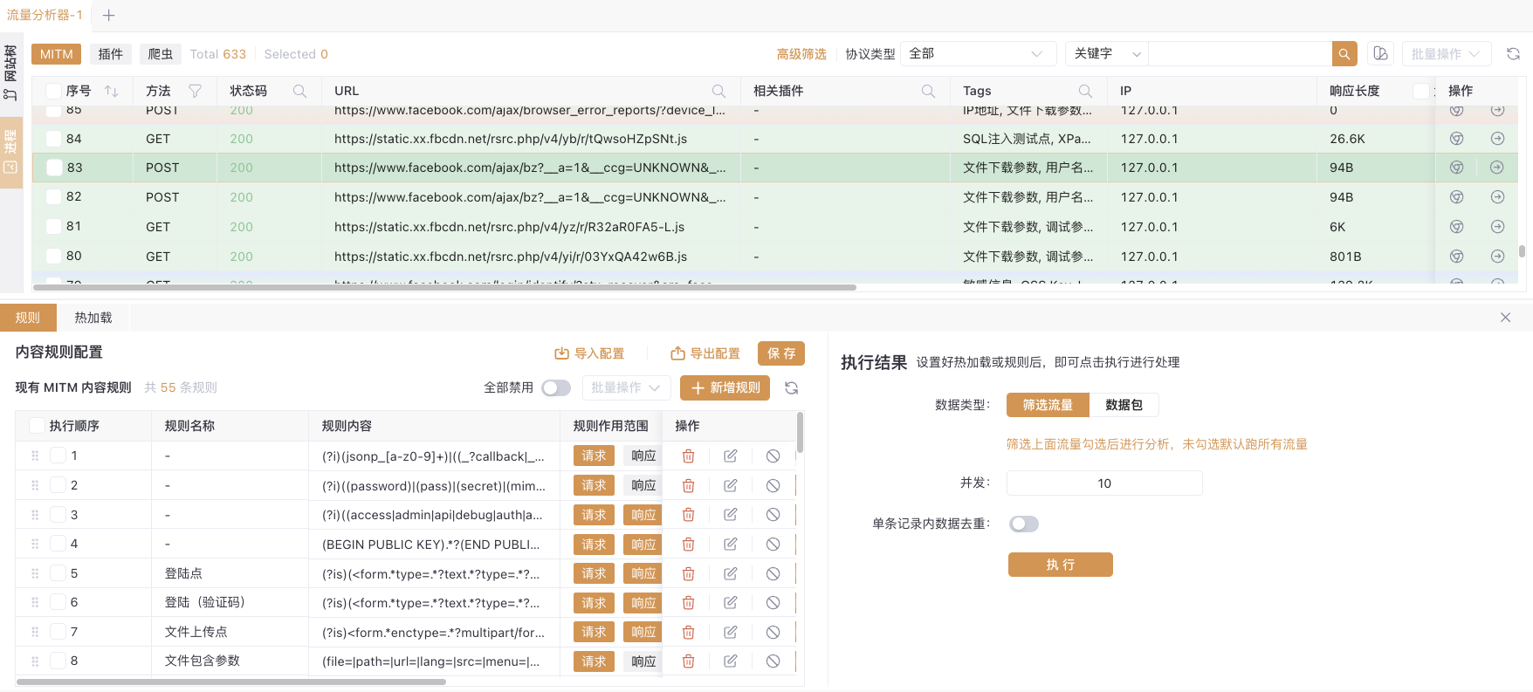Image resolution: width=1533 pixels, height=692 pixels.
Task: Click the arrow detail icon for row 80
Action: click(1497, 257)
